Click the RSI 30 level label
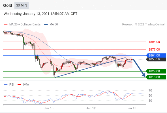Image resolution: width=167 pixels, height=113 pixels. [x=150, y=101]
